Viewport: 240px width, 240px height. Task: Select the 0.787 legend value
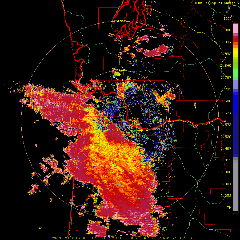tap(226, 77)
